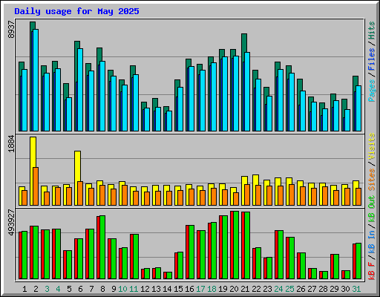Click the chart title "Daily usage for May 2025"
Image resolution: width=380 pixels, height=297 pixels.
(76, 11)
